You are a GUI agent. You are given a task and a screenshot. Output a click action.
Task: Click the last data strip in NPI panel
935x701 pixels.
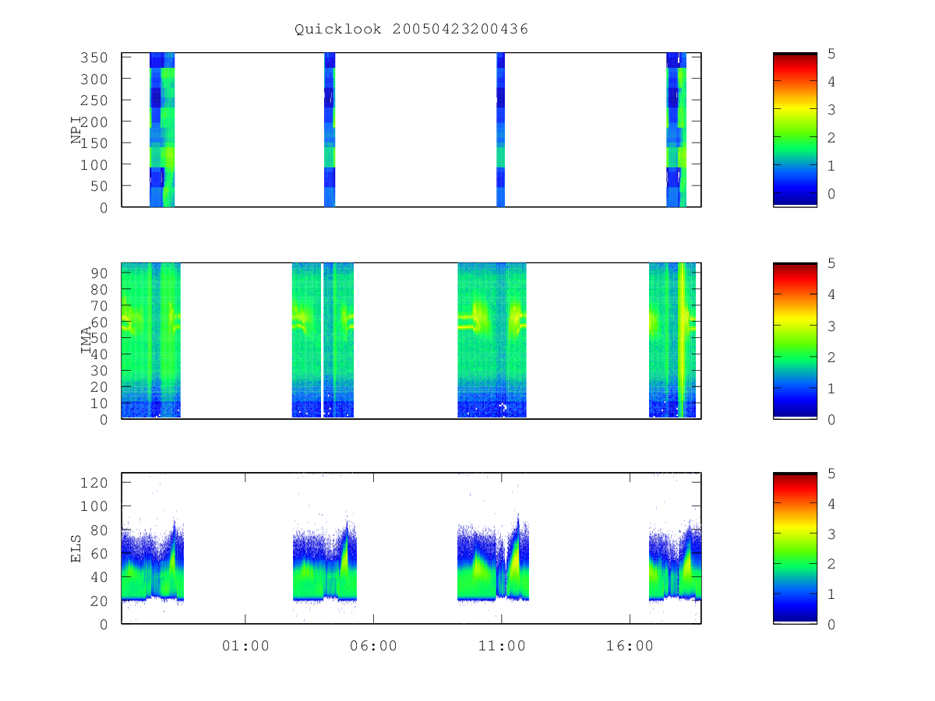click(676, 130)
